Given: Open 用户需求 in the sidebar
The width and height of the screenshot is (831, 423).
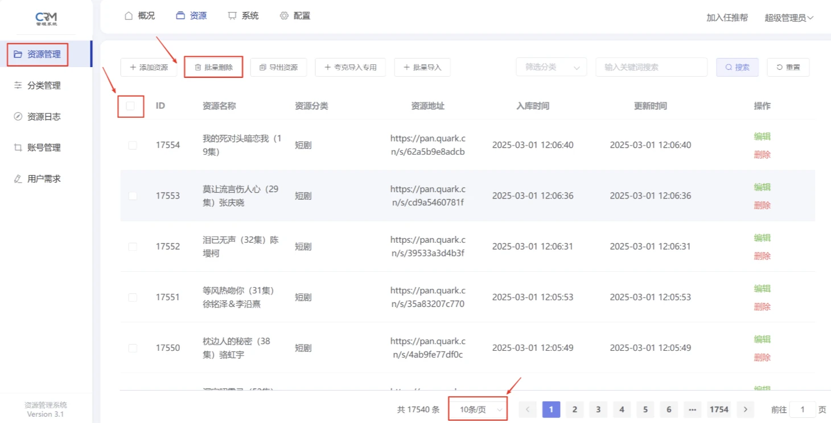Looking at the screenshot, I should 16,178.
